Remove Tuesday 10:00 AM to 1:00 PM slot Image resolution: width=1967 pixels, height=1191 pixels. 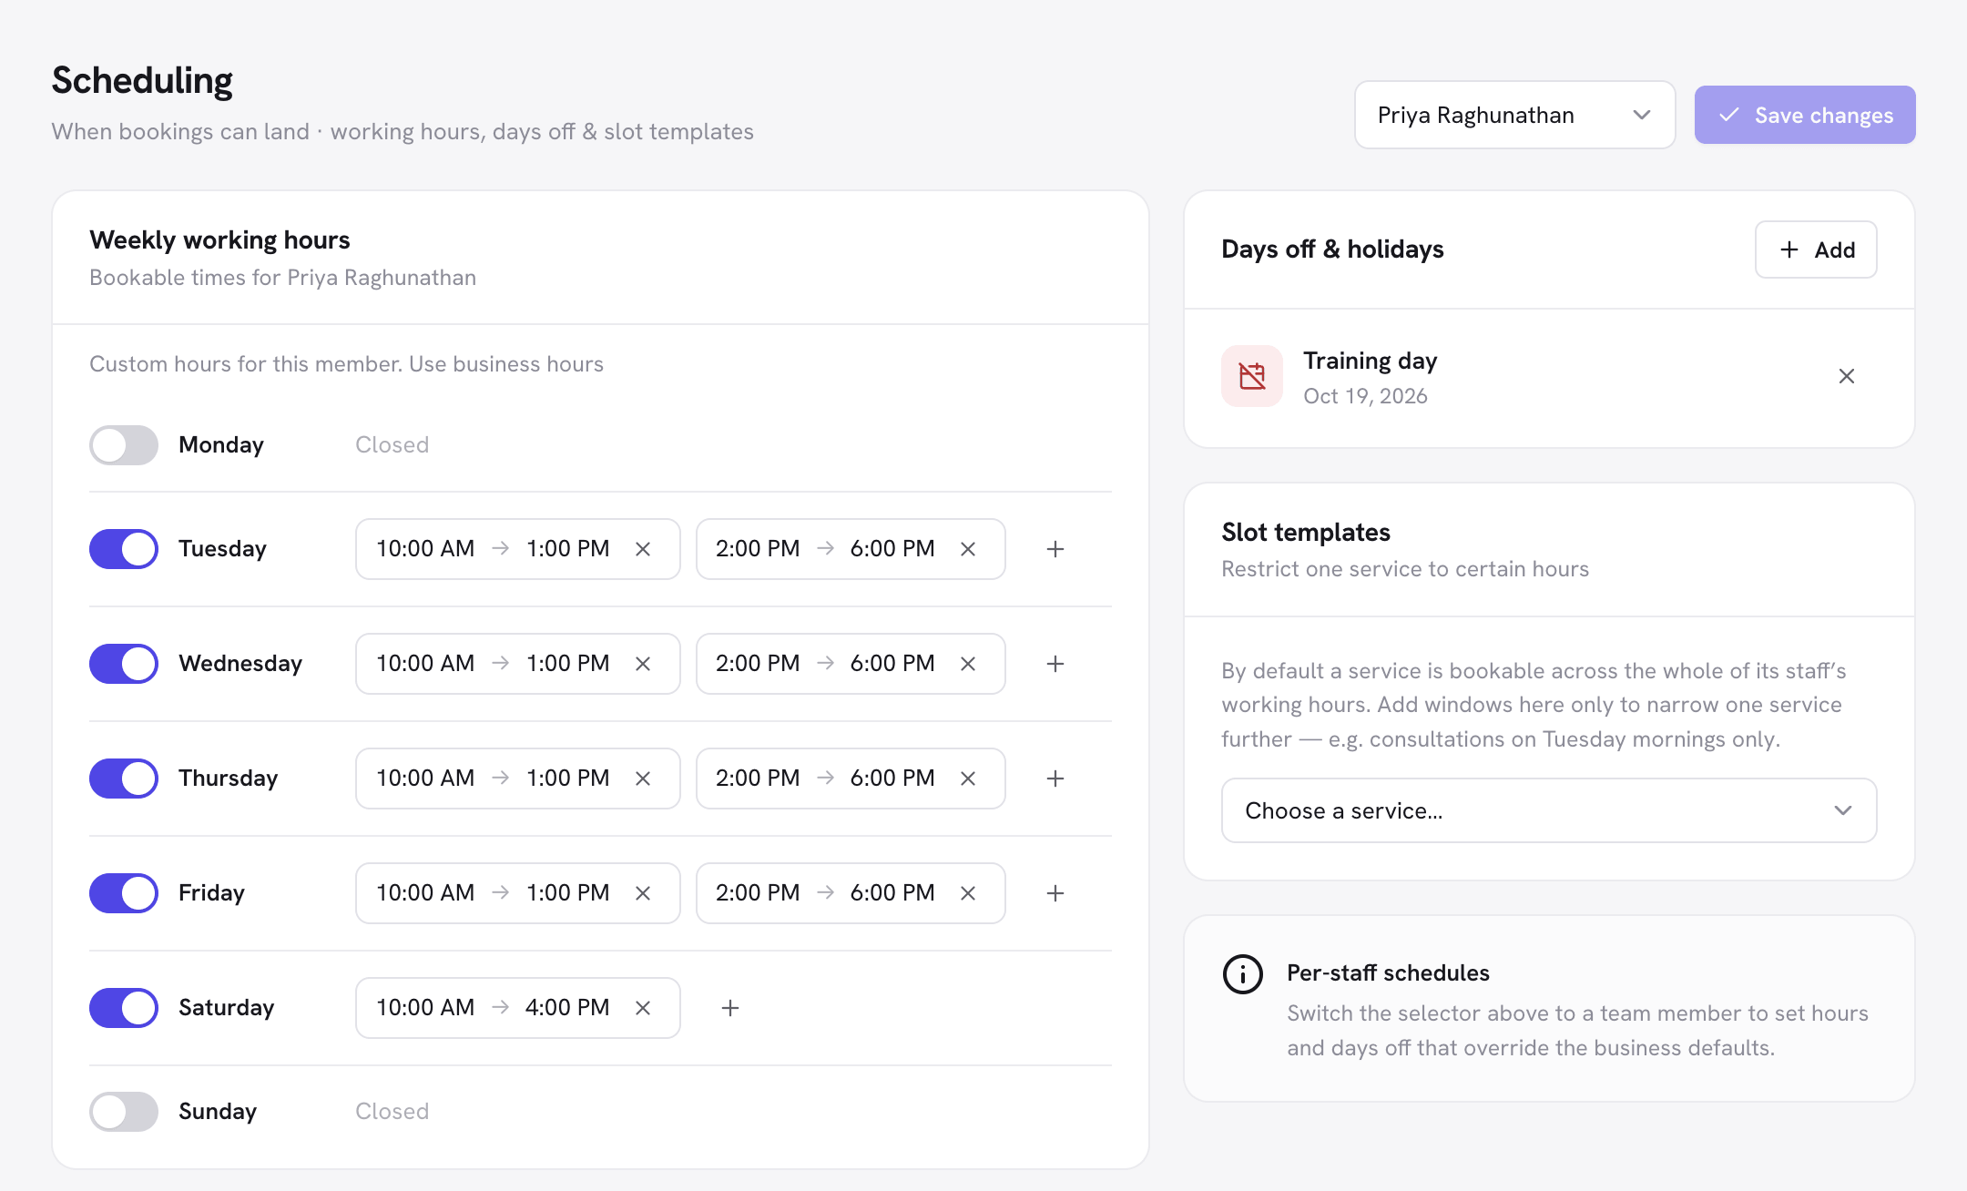pos(643,549)
